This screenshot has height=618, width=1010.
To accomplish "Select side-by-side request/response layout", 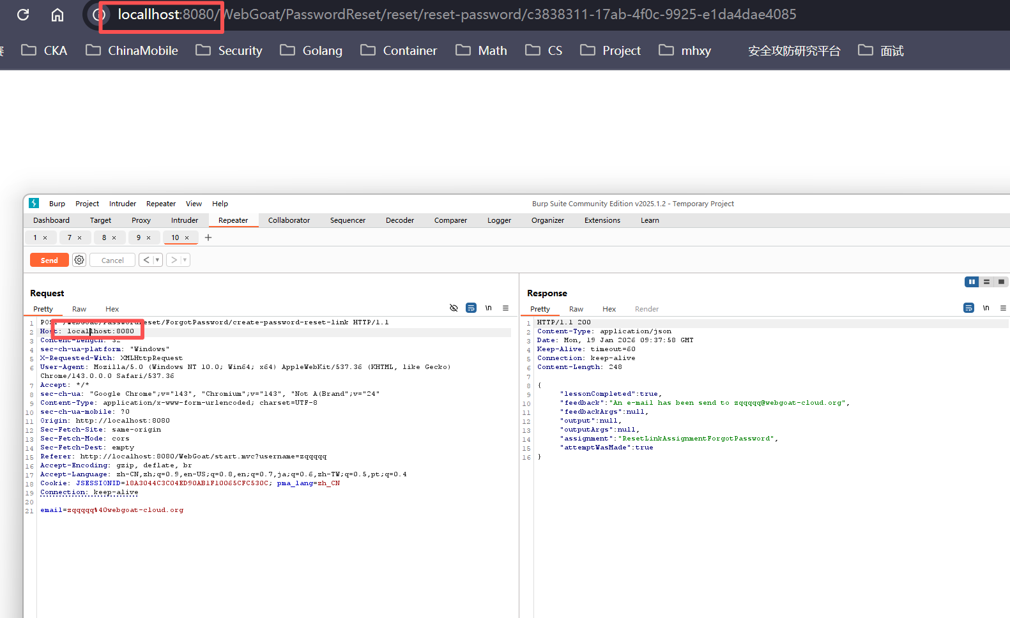I will coord(971,282).
